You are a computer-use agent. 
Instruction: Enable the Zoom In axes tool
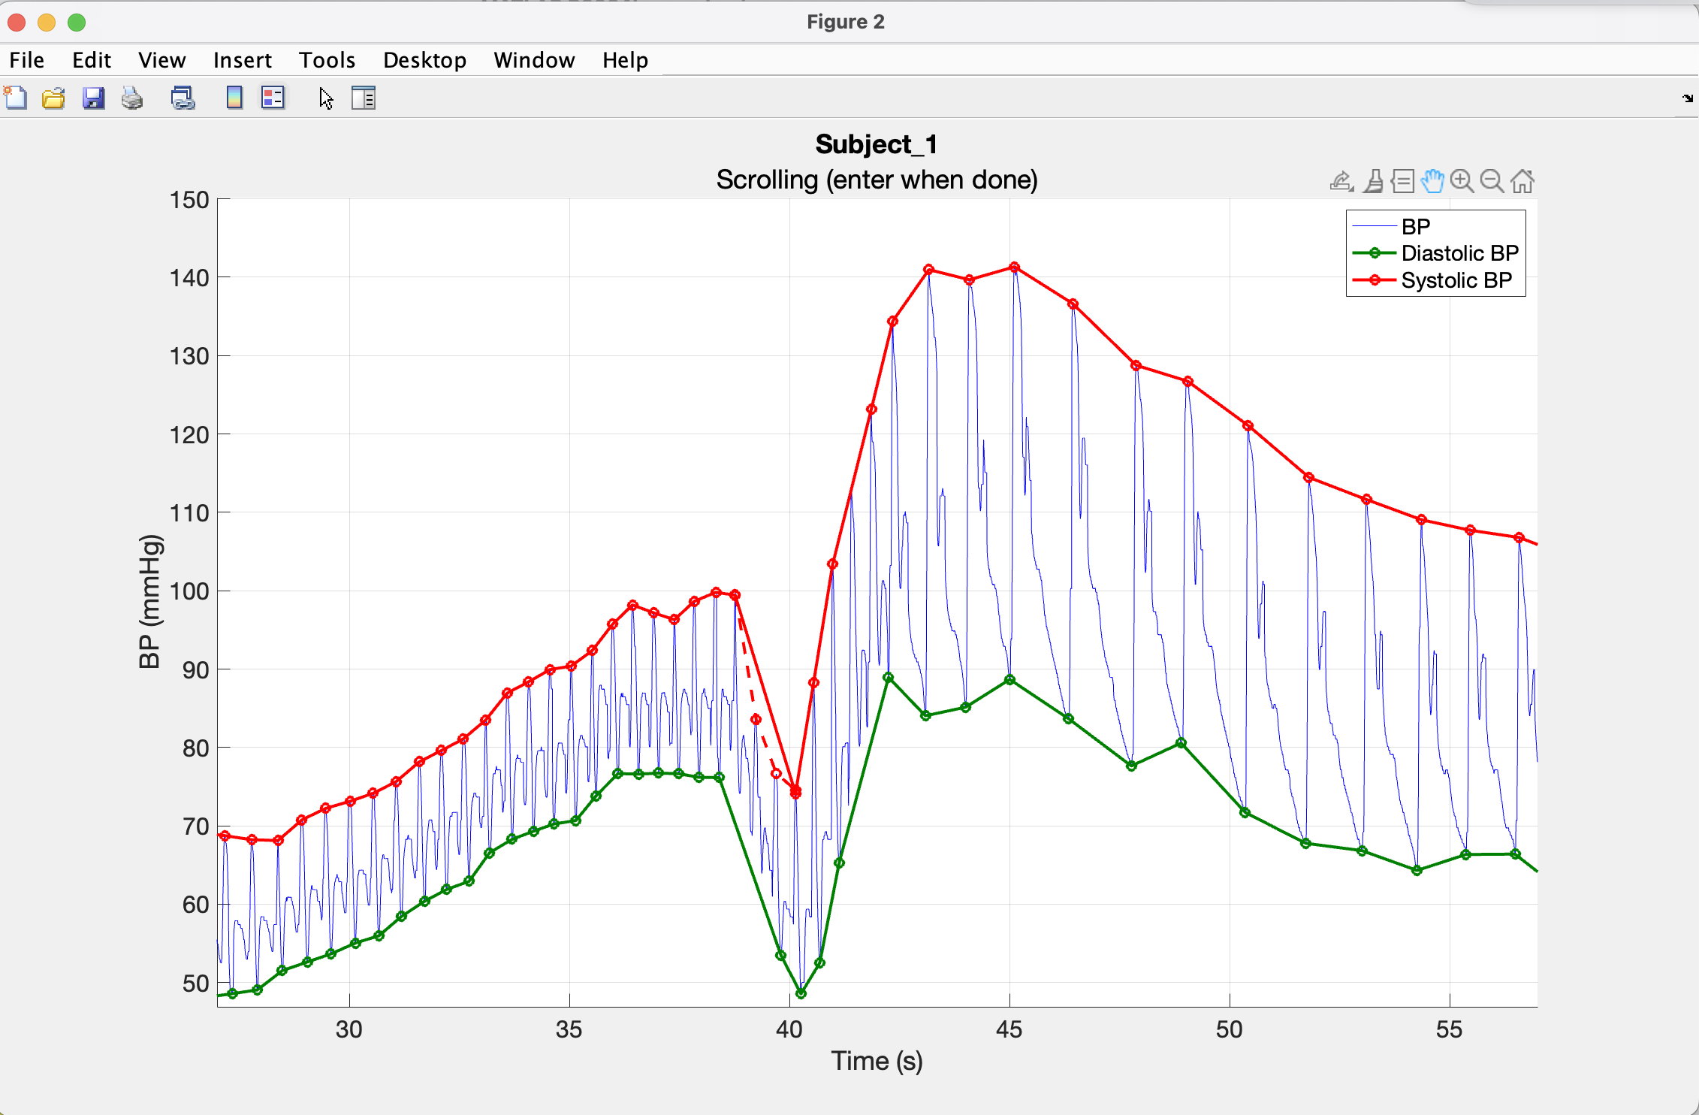tap(1462, 181)
